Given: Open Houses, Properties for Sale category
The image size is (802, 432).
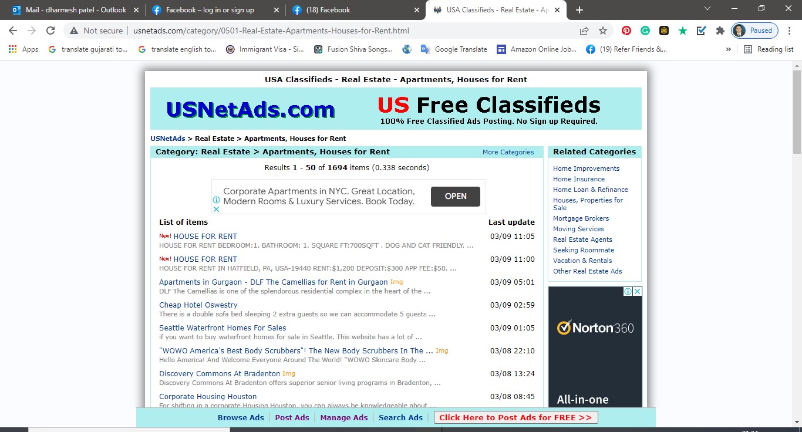Looking at the screenshot, I should [x=588, y=204].
